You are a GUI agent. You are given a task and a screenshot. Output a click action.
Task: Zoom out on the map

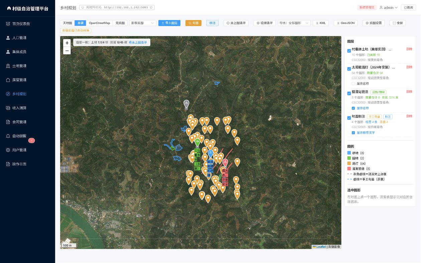pyautogui.click(x=67, y=51)
